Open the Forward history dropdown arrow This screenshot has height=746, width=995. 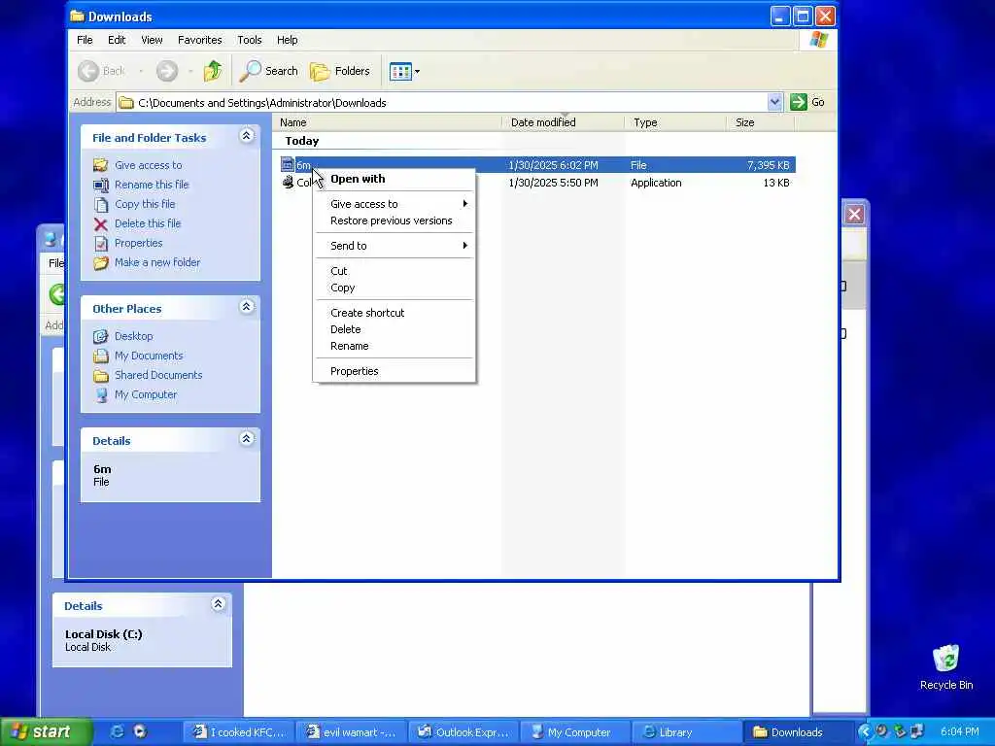[190, 71]
